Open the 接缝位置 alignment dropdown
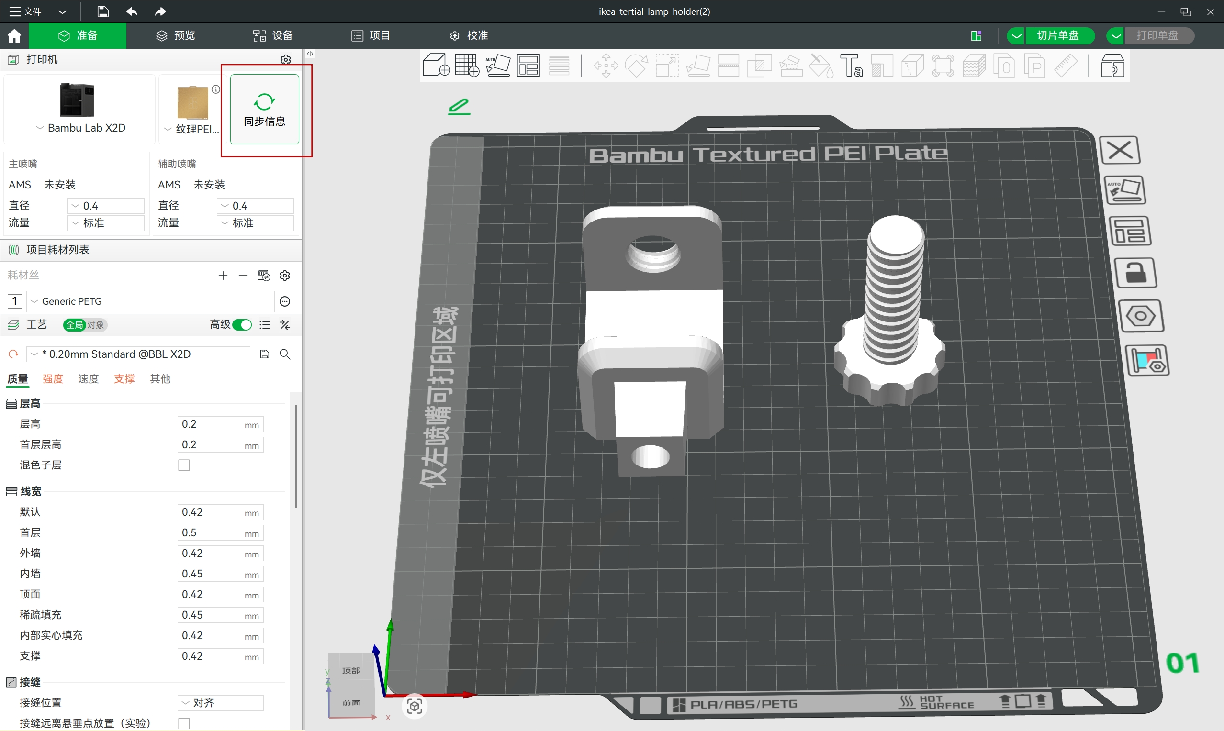Viewport: 1224px width, 731px height. (220, 703)
